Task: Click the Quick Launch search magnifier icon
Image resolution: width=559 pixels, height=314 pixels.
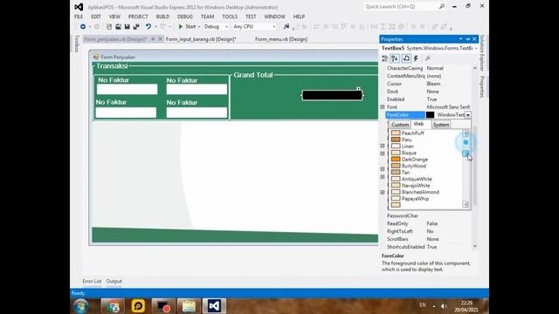Action: (442, 6)
